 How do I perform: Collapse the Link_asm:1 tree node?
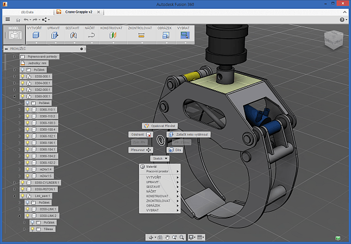click(x=14, y=196)
